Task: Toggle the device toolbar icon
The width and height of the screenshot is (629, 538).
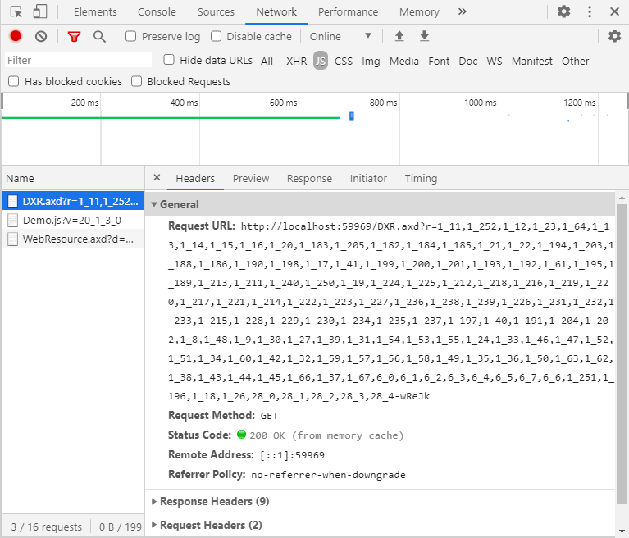Action: click(x=40, y=12)
